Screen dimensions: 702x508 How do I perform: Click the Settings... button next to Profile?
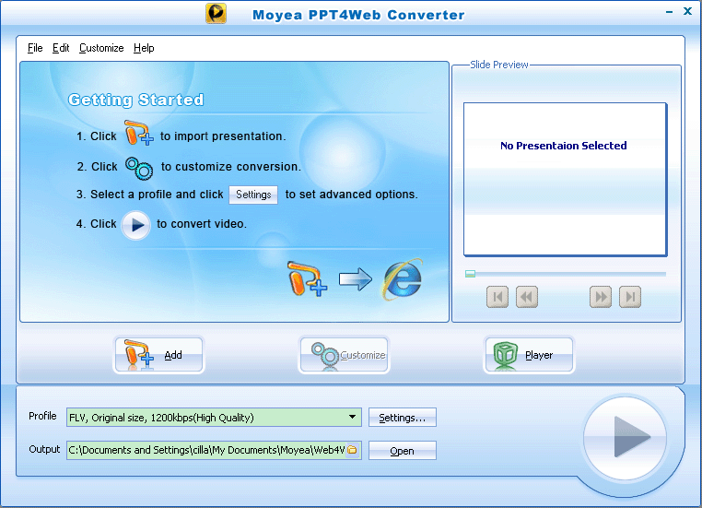(402, 418)
